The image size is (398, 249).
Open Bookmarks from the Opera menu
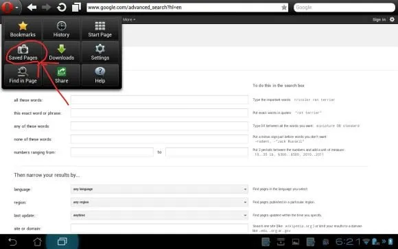(23, 29)
